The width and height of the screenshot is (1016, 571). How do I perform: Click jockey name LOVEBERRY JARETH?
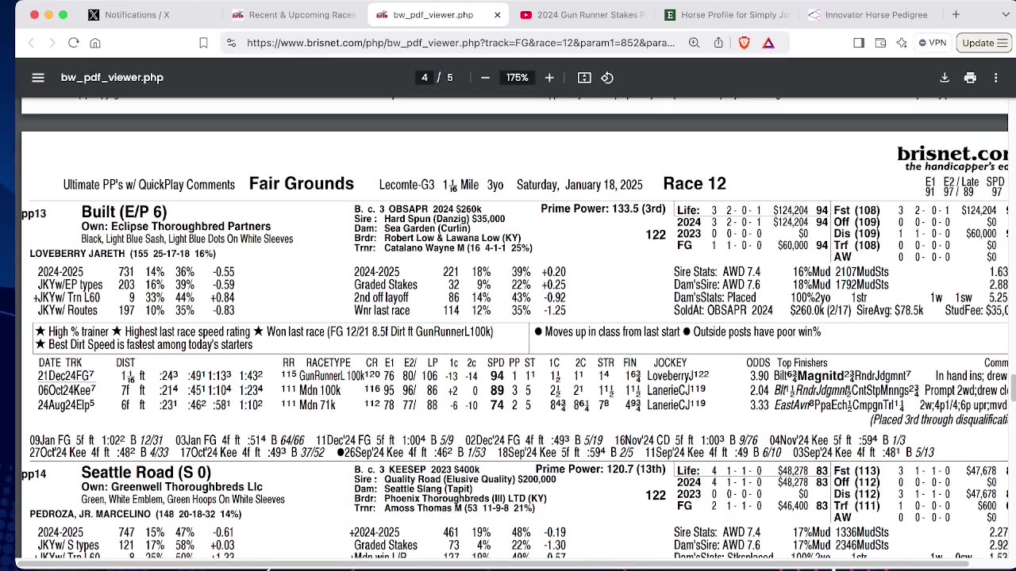pyautogui.click(x=77, y=254)
